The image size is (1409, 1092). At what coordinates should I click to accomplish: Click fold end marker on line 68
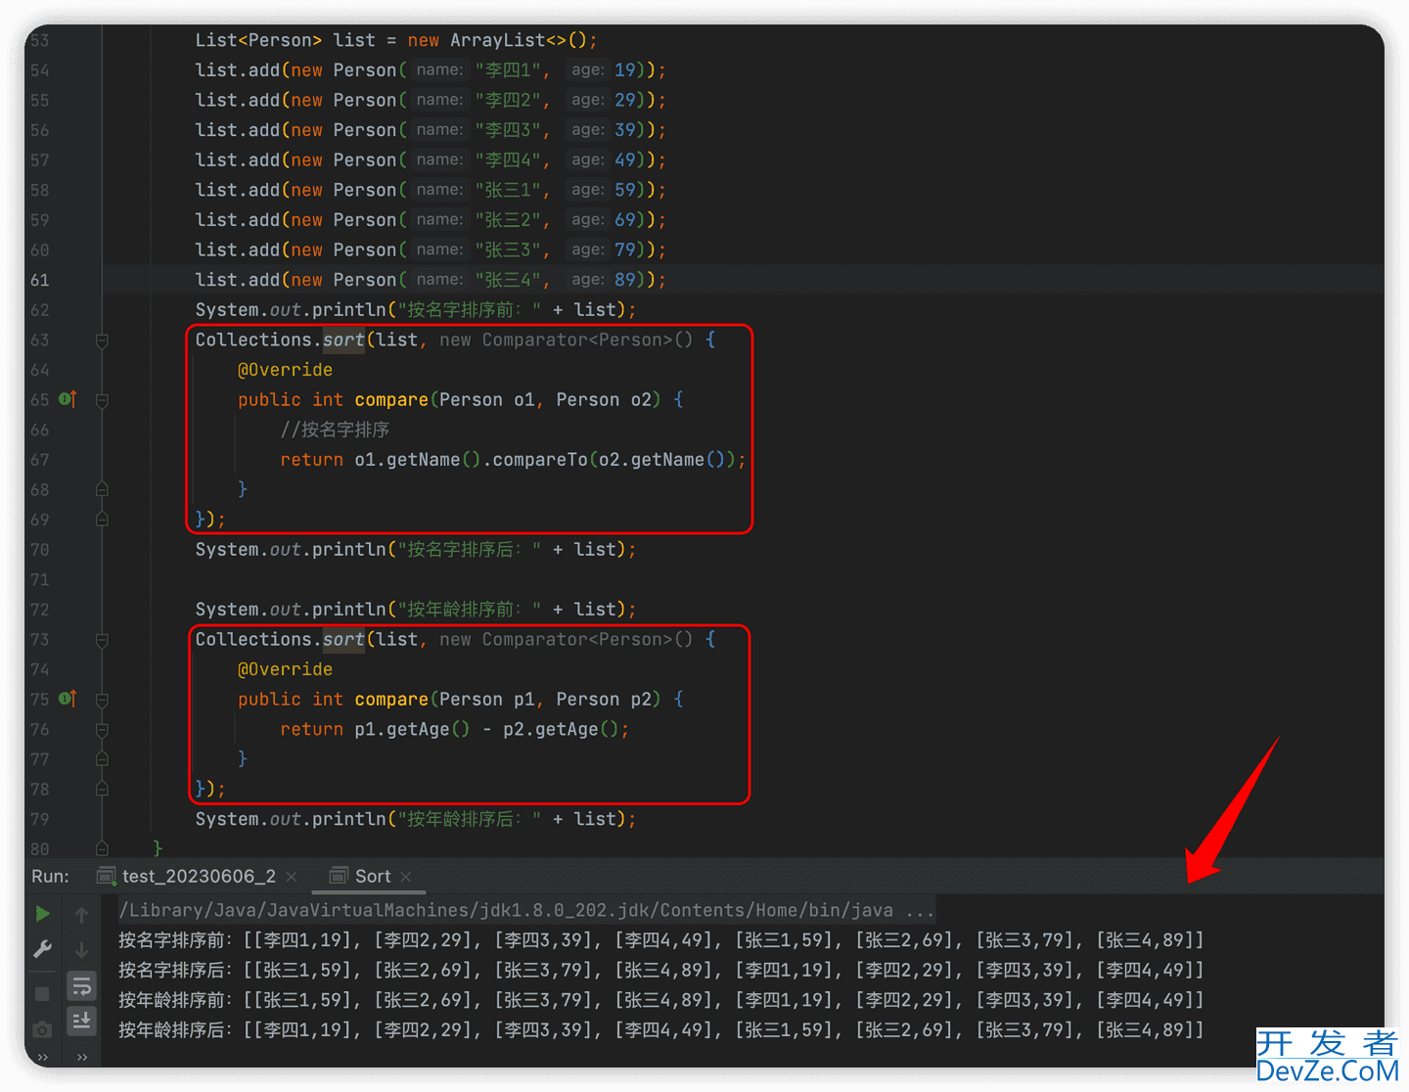coord(102,489)
